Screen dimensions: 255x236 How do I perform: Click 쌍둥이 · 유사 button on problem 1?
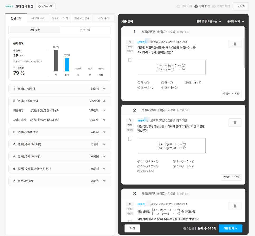click(231, 94)
